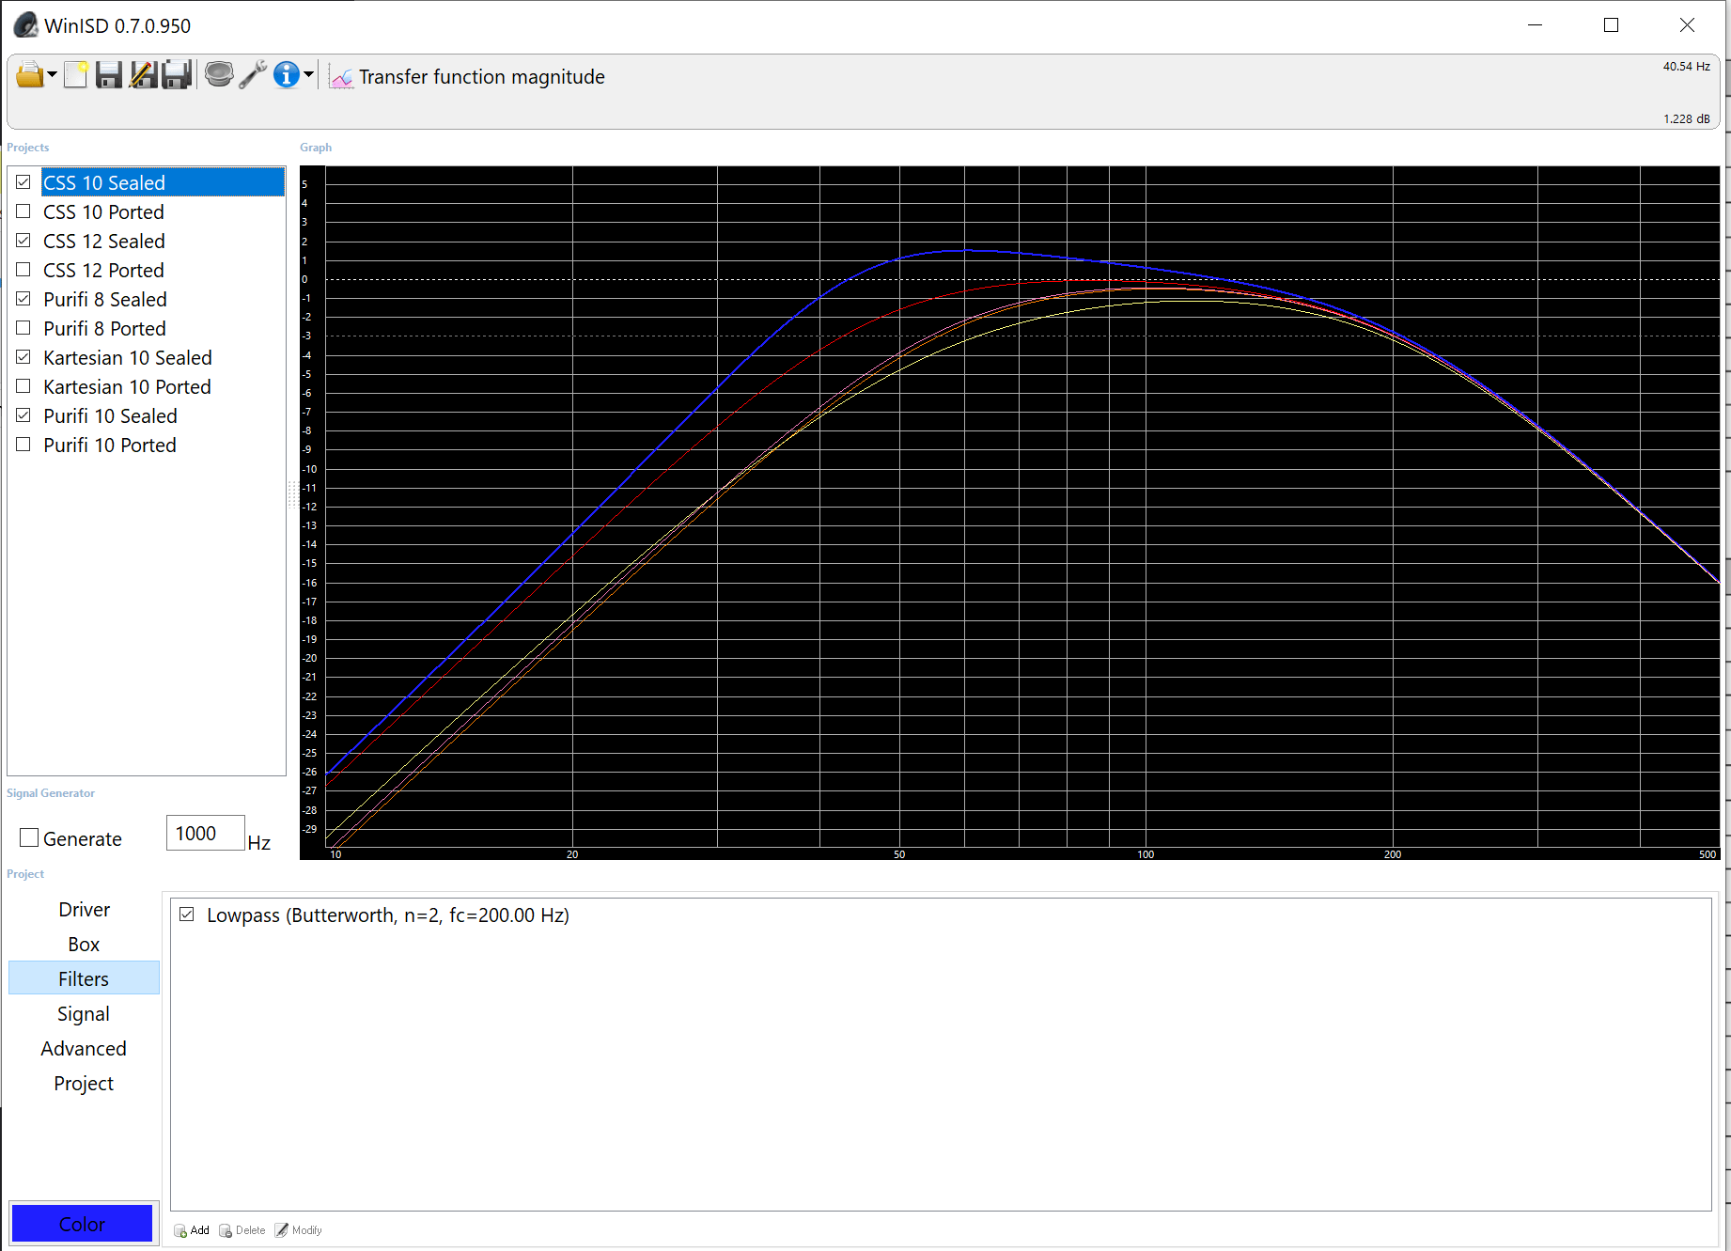Add a new filter
This screenshot has height=1251, width=1731.
coord(193,1230)
